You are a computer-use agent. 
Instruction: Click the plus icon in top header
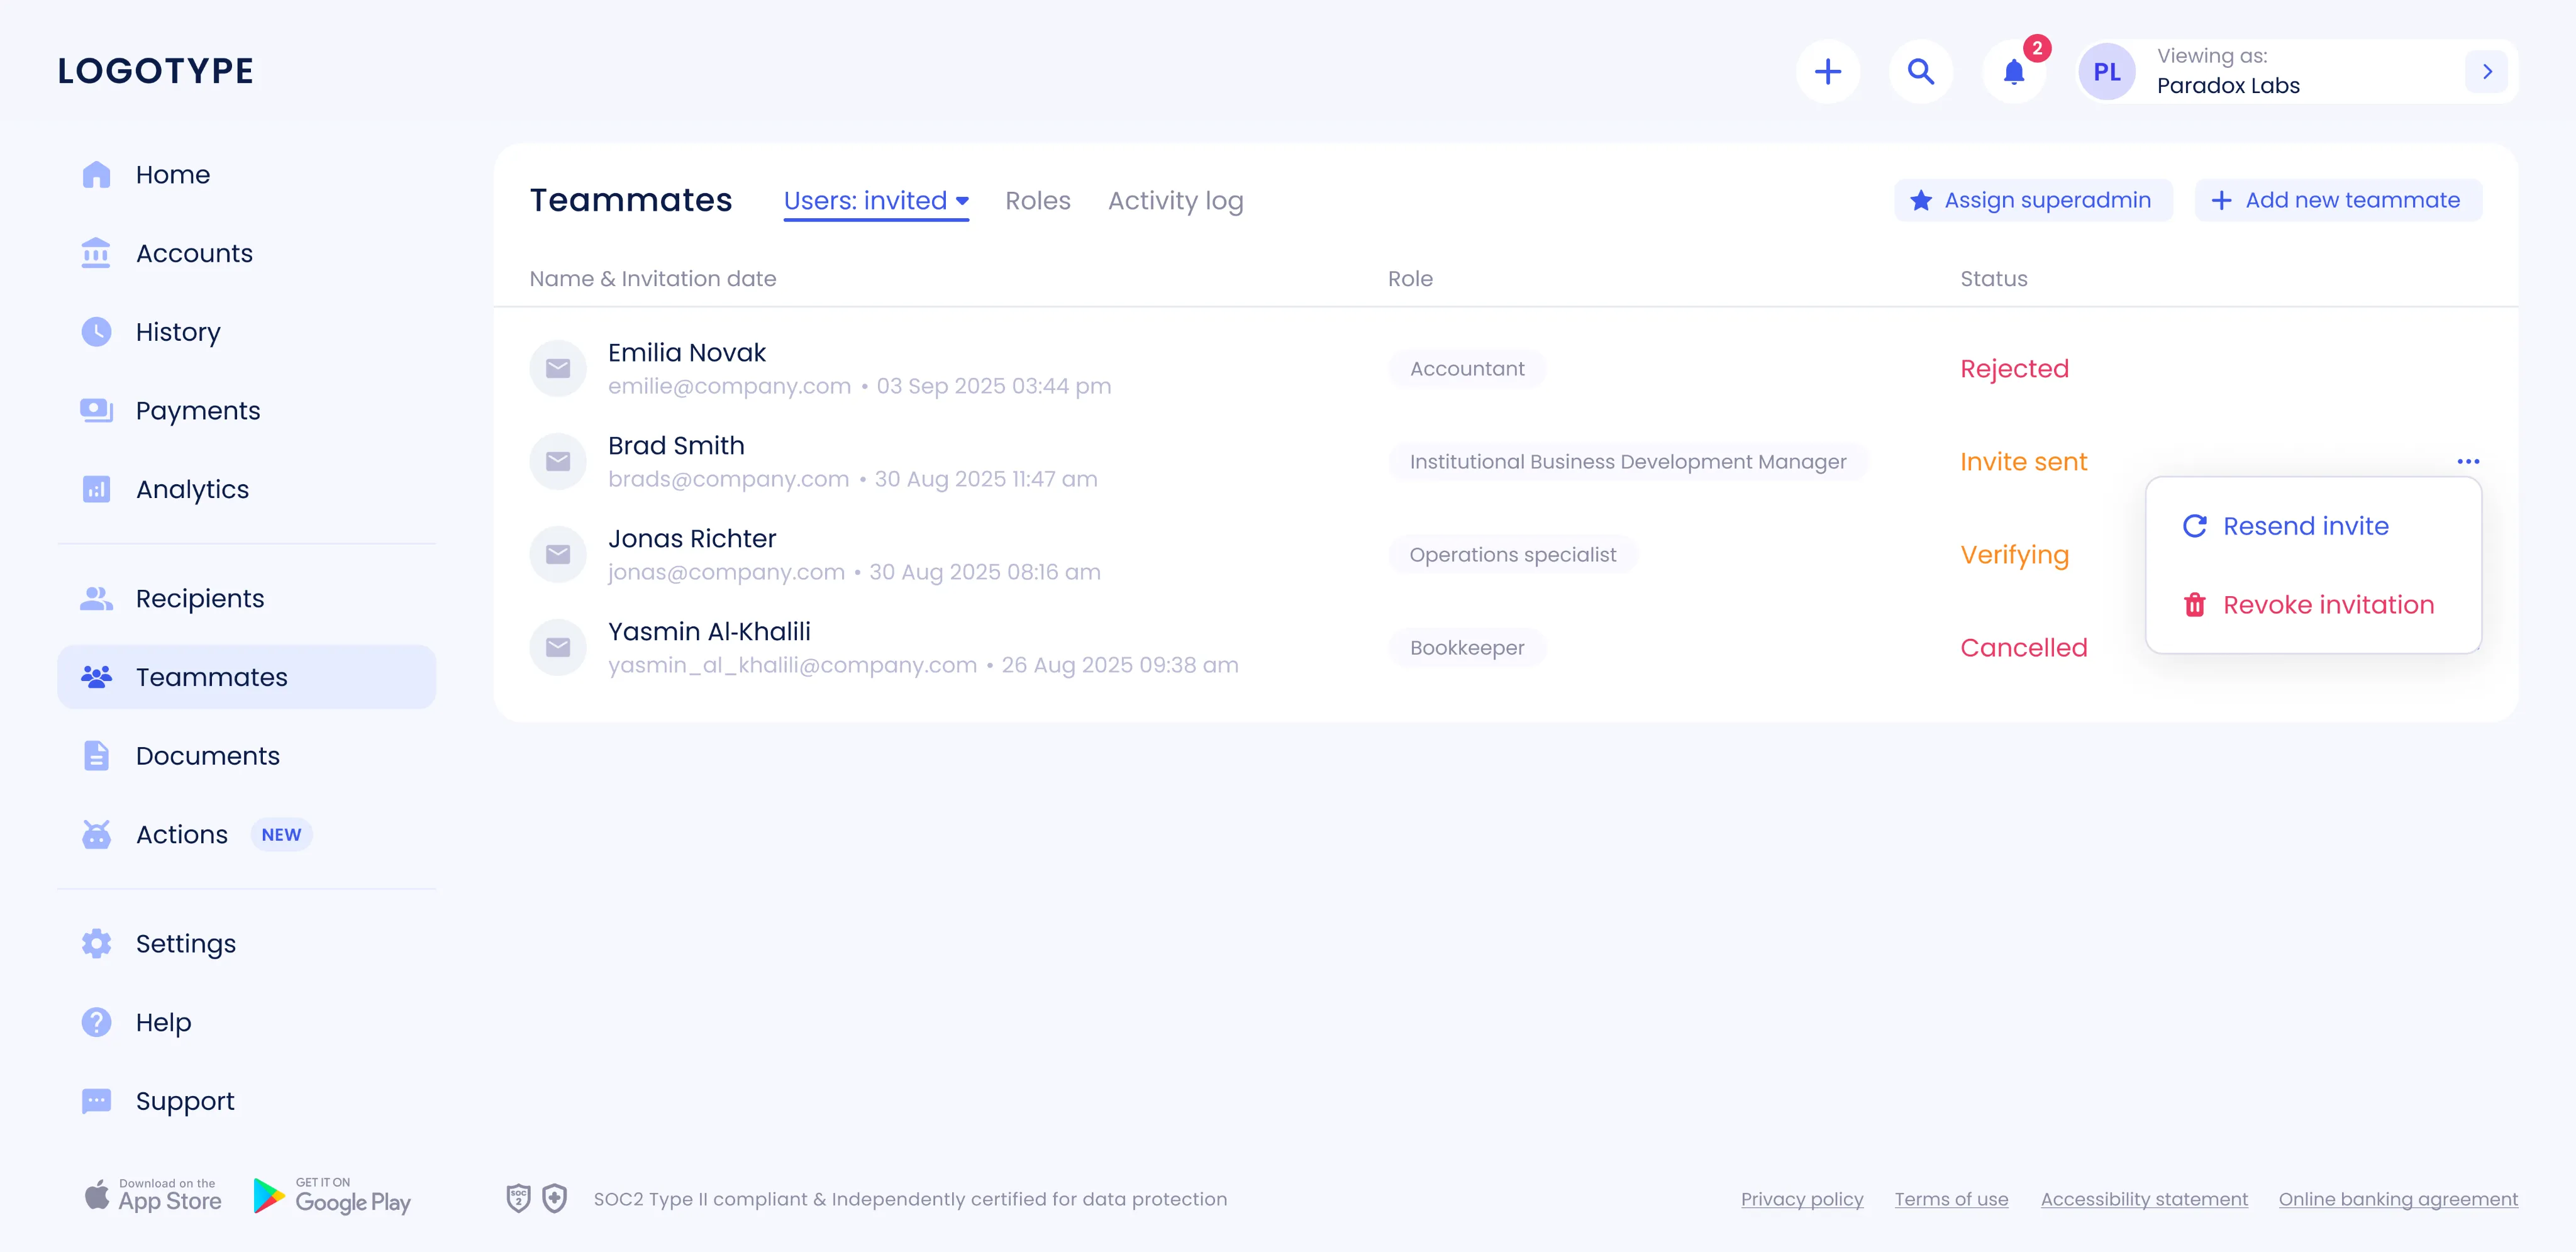pyautogui.click(x=1827, y=71)
